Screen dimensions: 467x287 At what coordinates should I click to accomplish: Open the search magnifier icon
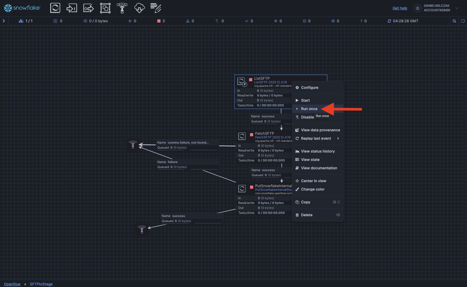[454, 21]
